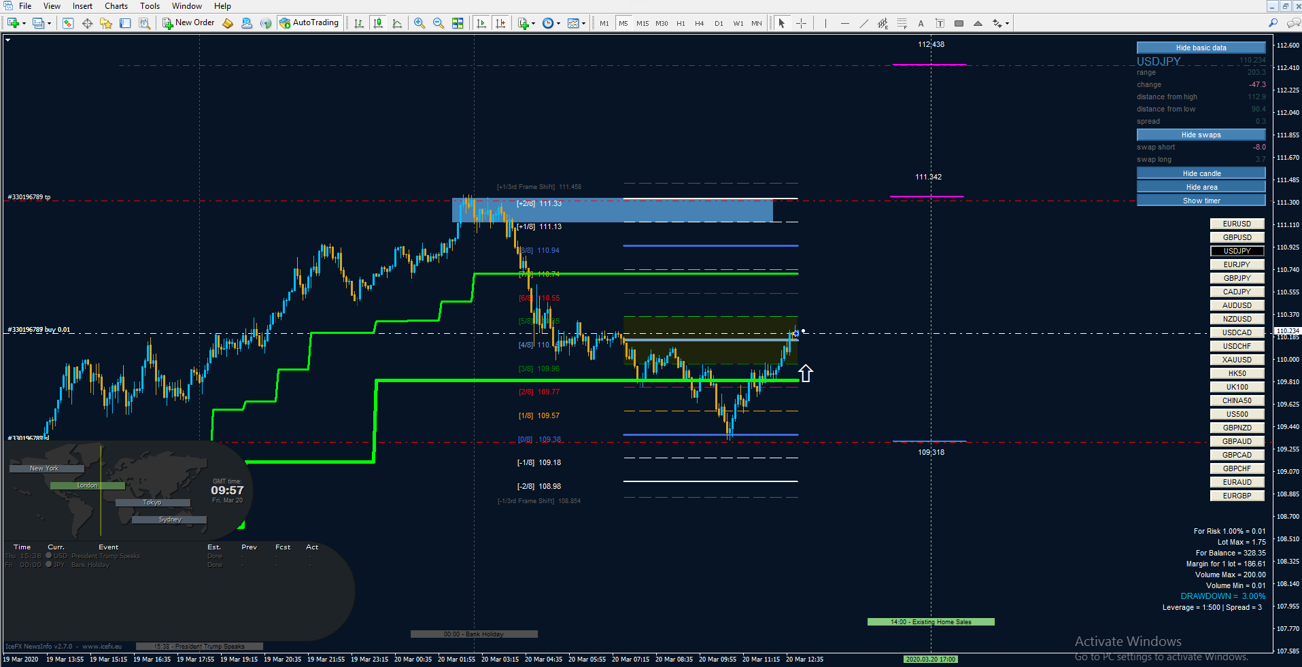The width and height of the screenshot is (1302, 667).
Task: Select the Triangle shape tool
Action: tap(978, 23)
